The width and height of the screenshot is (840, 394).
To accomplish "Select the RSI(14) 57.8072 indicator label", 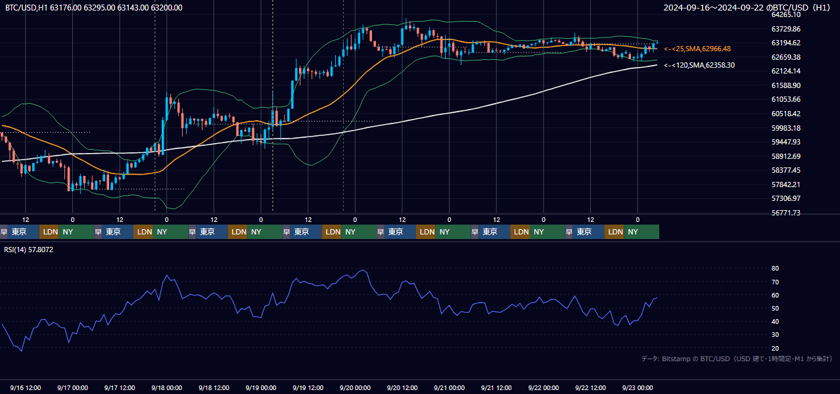I will (x=29, y=250).
